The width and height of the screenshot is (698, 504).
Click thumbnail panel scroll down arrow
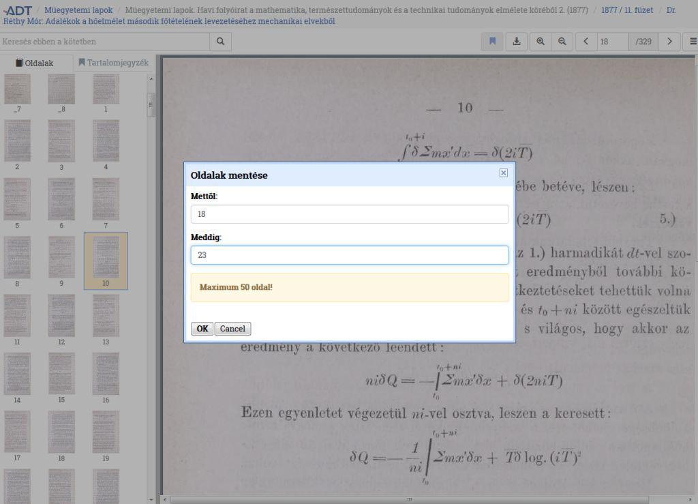pyautogui.click(x=151, y=500)
